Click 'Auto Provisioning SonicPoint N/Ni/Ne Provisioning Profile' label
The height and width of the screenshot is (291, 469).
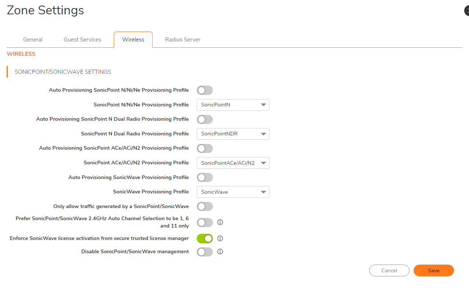coord(119,90)
